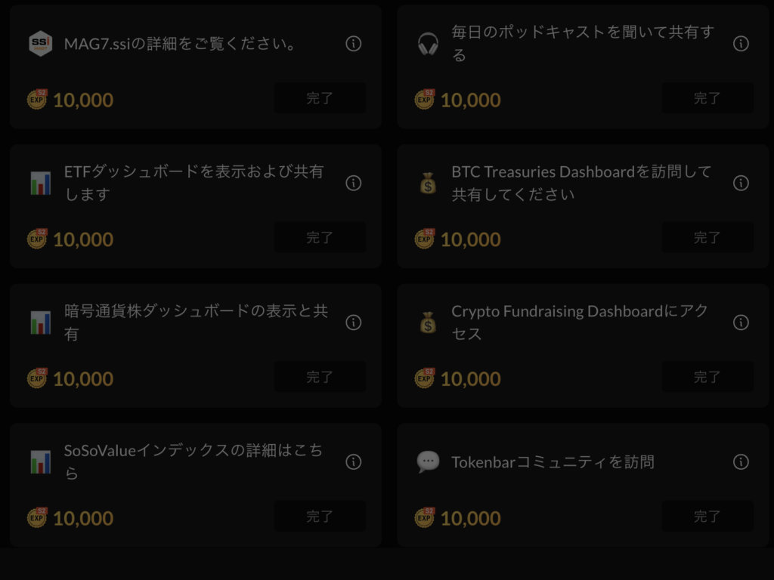
Task: View info for crypto stock dashboard task
Action: pos(353,322)
